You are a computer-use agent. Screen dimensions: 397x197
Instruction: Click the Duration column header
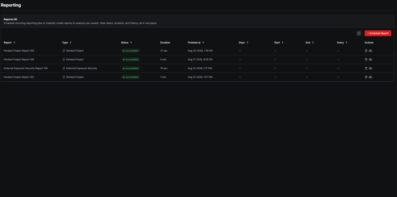165,42
